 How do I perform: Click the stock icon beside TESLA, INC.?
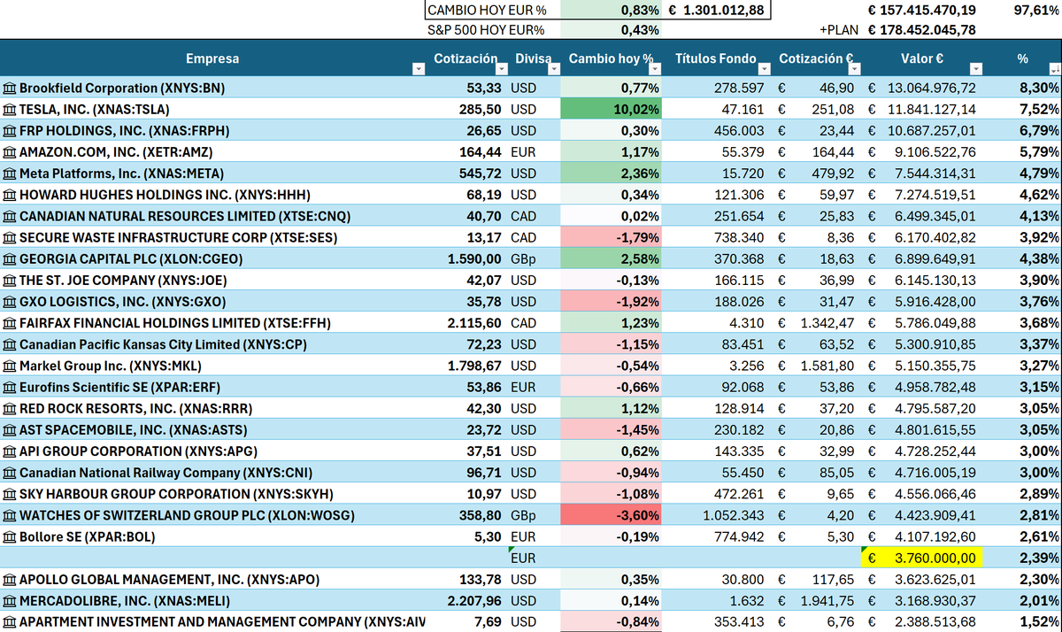[10, 109]
